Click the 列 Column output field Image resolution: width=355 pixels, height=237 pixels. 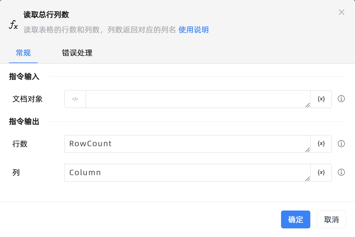[x=187, y=172]
